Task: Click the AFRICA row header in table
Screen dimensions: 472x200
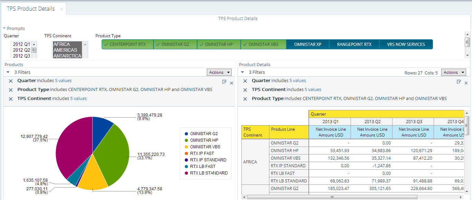Action: pyautogui.click(x=255, y=162)
